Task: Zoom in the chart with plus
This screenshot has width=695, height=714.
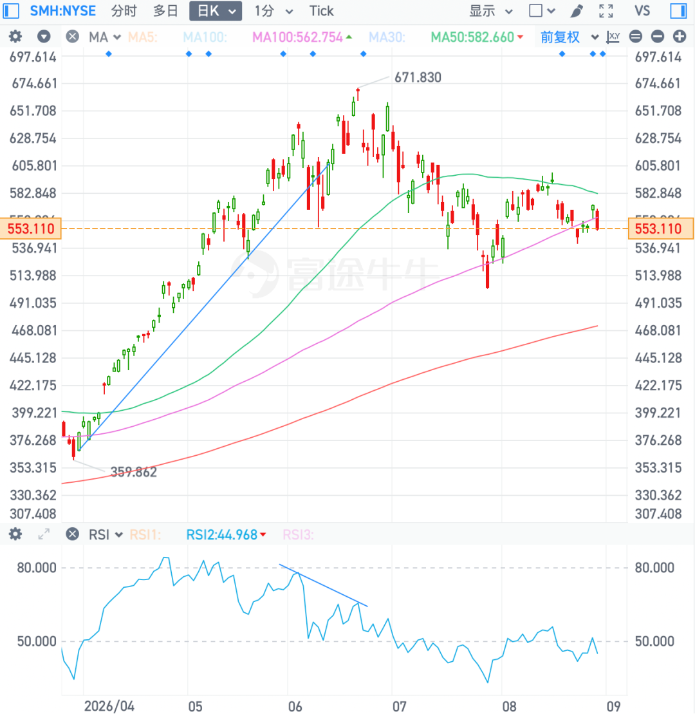Action: point(680,37)
